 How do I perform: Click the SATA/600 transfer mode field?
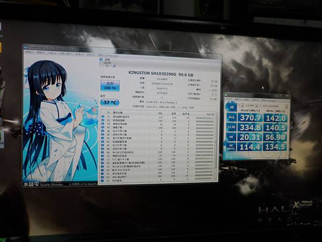[x=162, y=93]
